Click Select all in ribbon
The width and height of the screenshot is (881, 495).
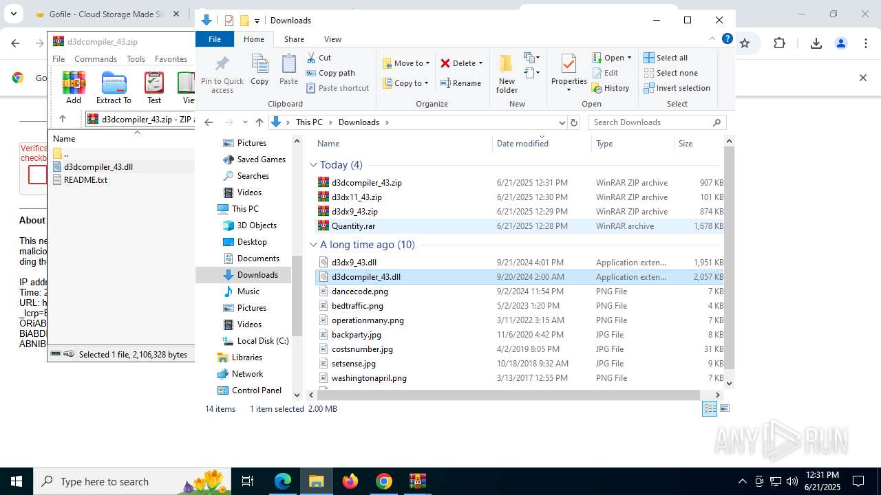pyautogui.click(x=666, y=58)
